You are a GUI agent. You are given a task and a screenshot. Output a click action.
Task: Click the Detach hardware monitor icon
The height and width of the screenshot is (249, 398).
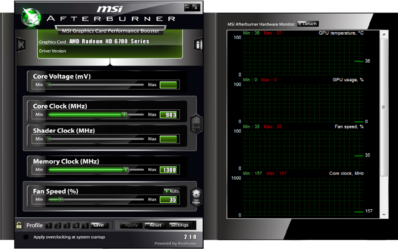307,24
